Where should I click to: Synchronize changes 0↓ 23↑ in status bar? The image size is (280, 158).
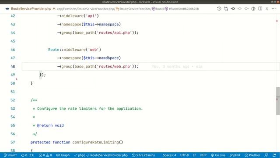28,155
